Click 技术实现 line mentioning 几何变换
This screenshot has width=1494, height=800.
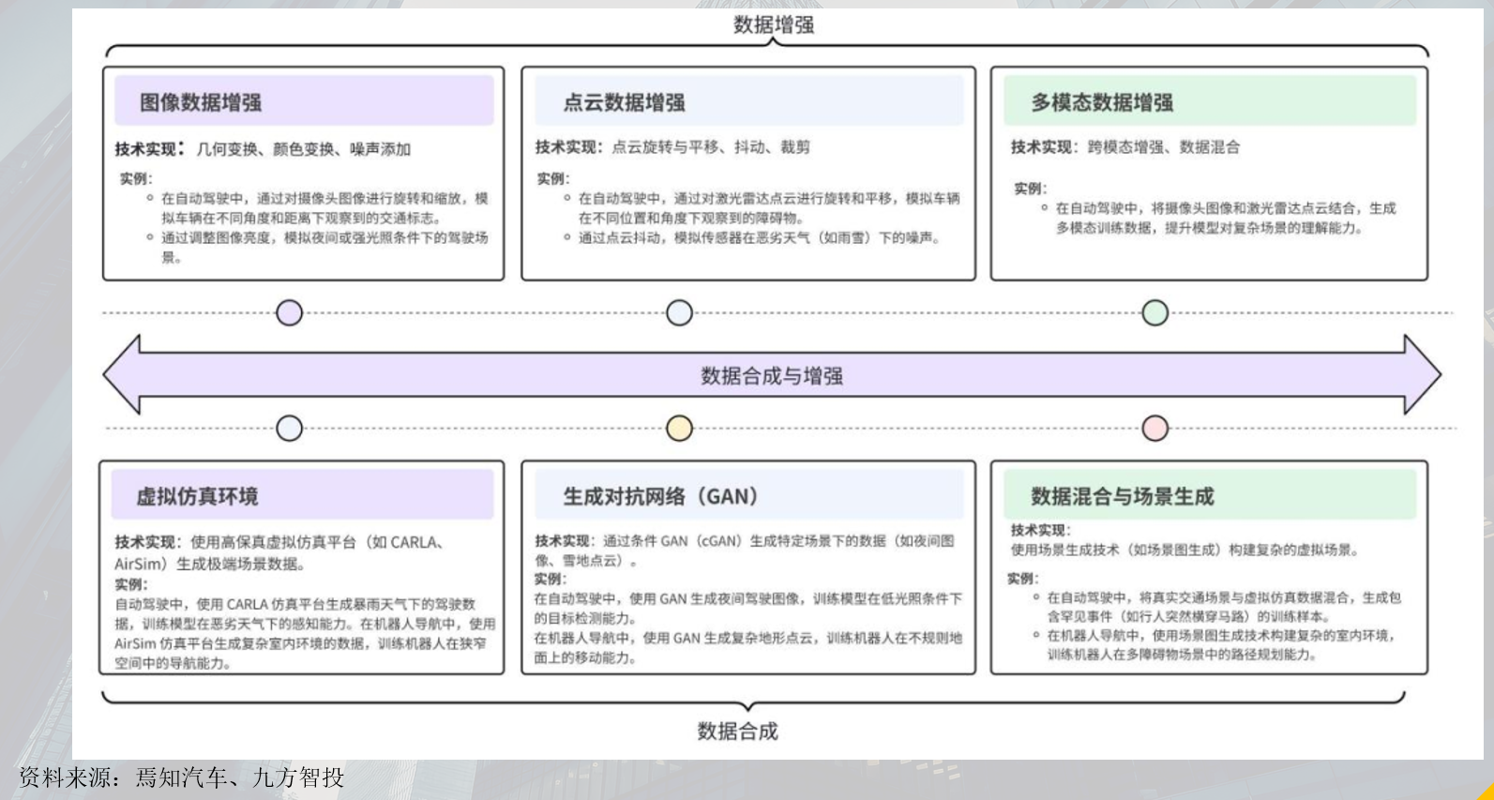click(x=264, y=149)
